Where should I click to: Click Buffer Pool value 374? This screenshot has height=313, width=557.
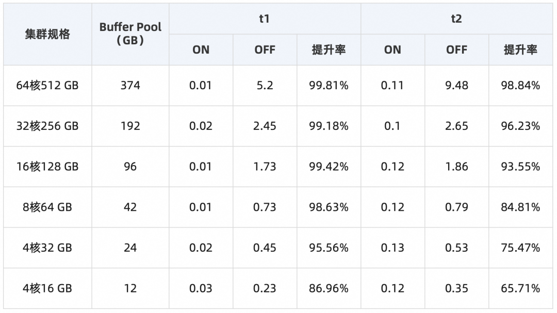click(x=130, y=85)
